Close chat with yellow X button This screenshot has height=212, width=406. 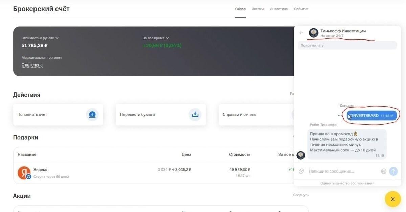tap(393, 199)
